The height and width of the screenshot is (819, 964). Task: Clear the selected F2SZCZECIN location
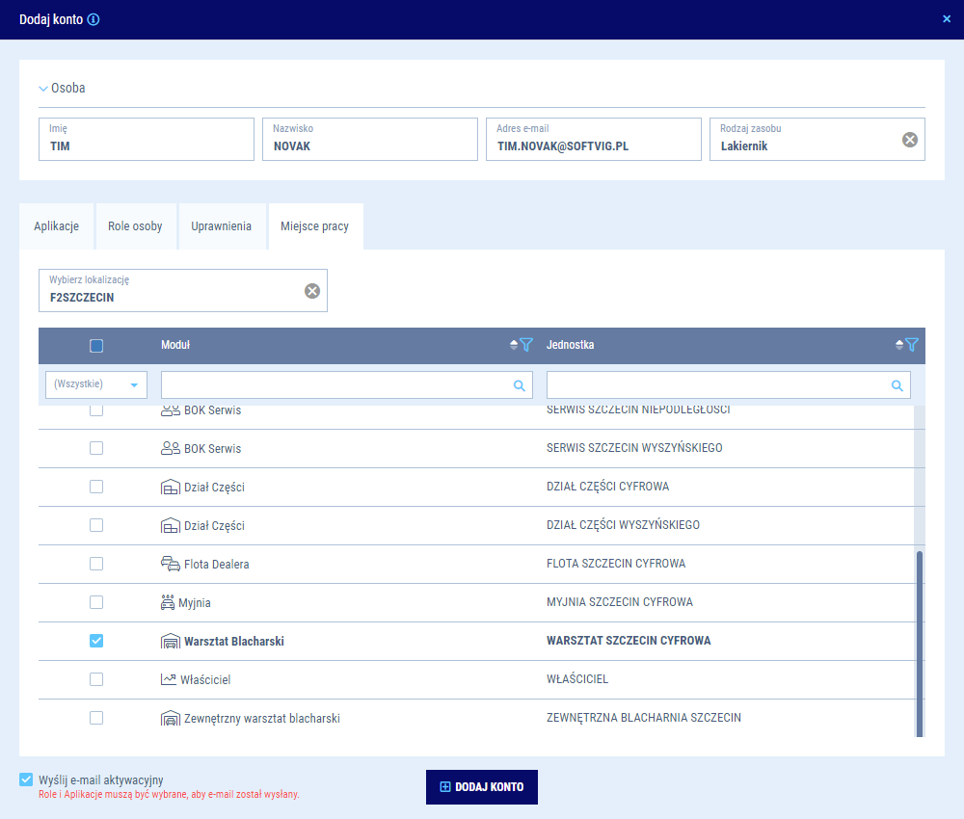click(x=311, y=291)
